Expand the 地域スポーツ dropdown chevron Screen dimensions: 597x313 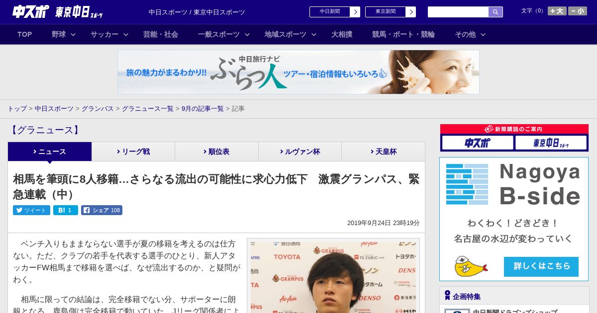point(314,34)
